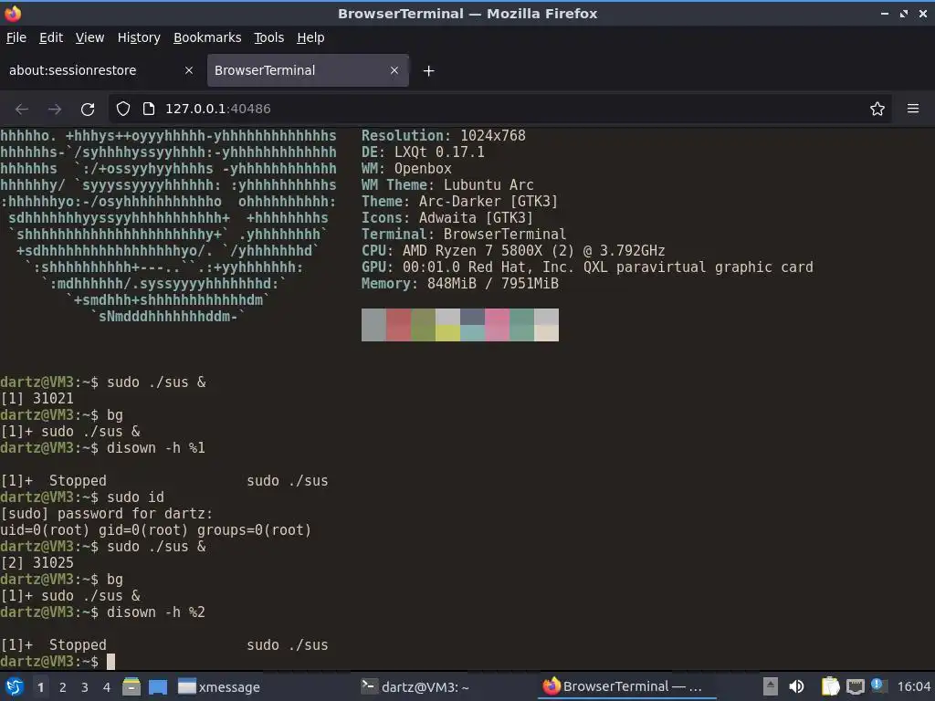Open the clipboard manager tray icon
The height and width of the screenshot is (701, 935).
pyautogui.click(x=829, y=686)
